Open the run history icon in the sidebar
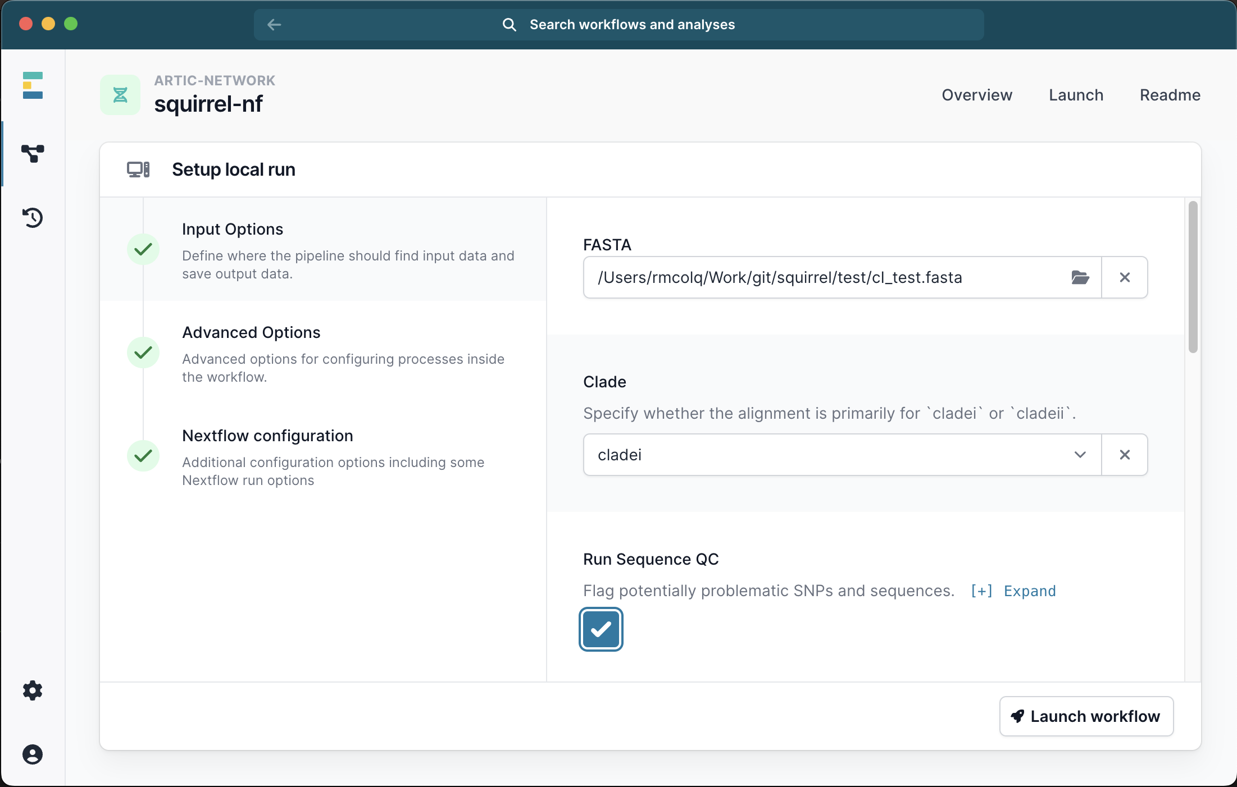This screenshot has width=1237, height=787. [x=33, y=218]
